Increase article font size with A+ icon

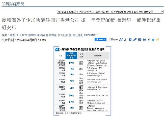[121, 40]
